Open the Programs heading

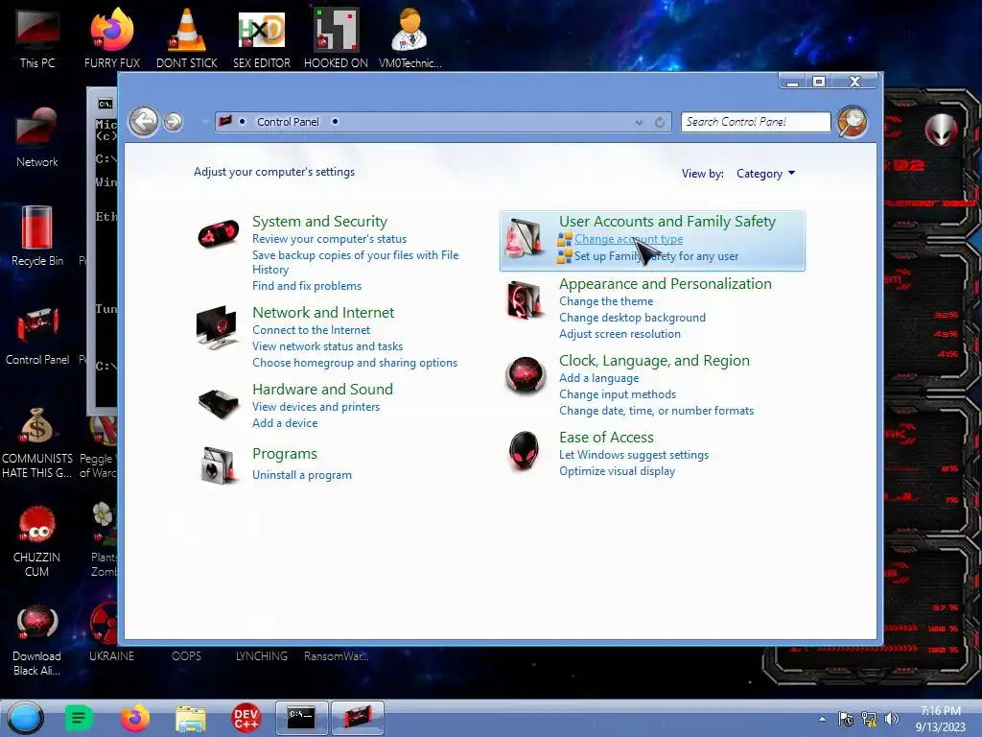click(x=284, y=454)
